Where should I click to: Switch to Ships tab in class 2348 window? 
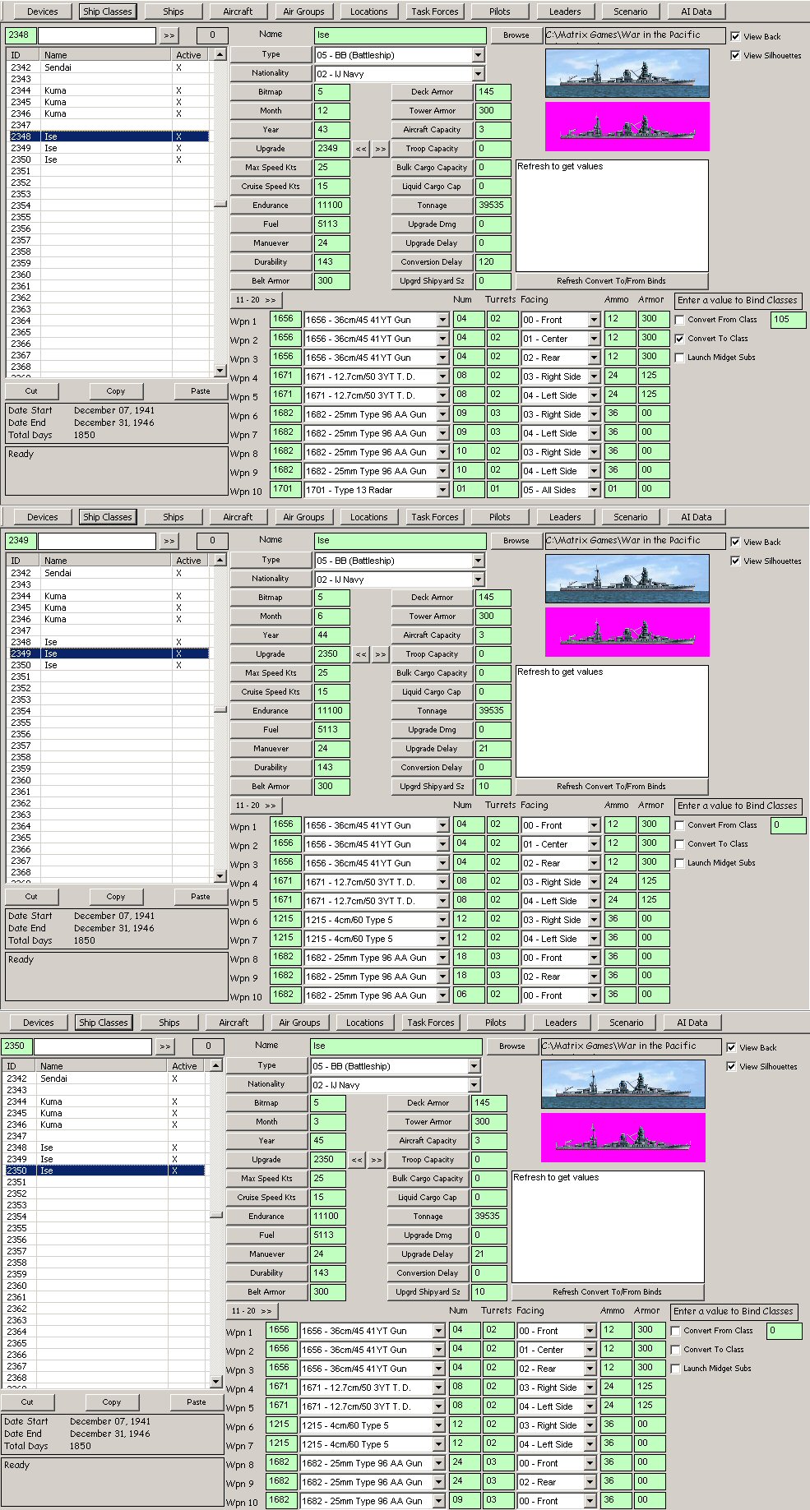point(174,12)
